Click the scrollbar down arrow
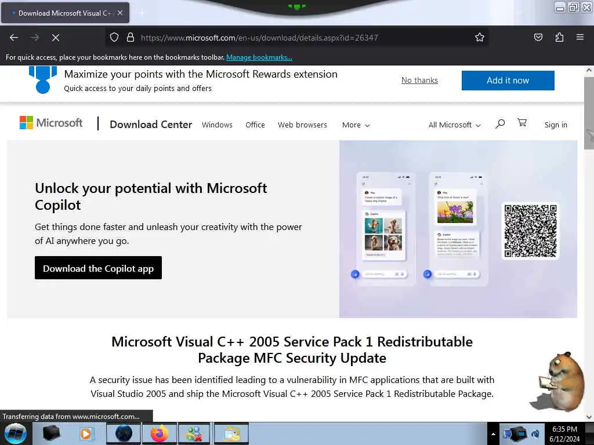This screenshot has width=594, height=445. point(589,417)
